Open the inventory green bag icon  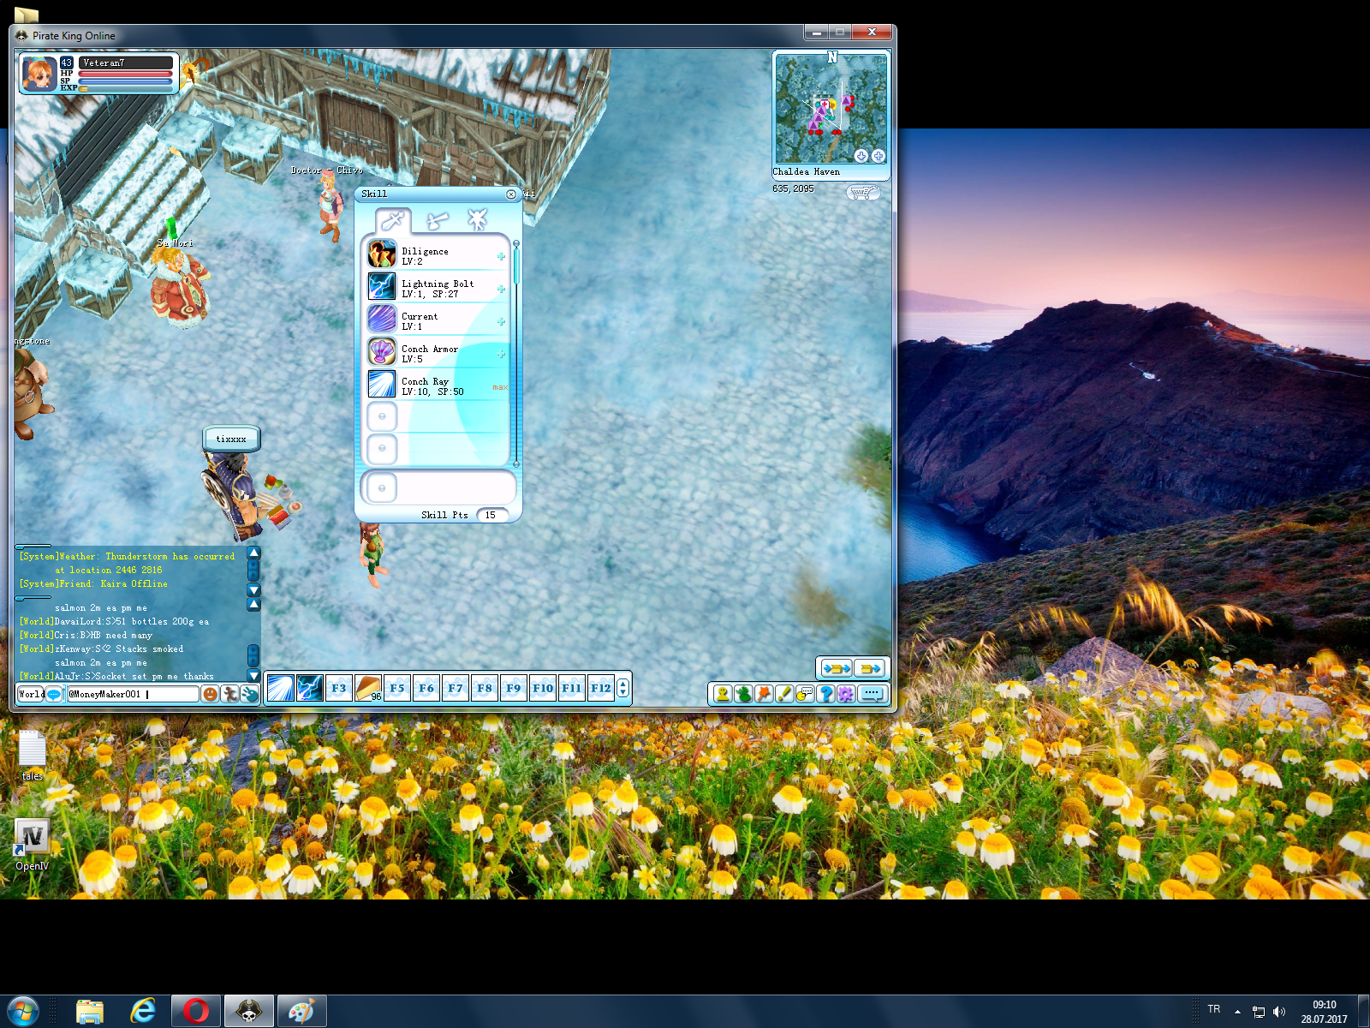(x=743, y=694)
